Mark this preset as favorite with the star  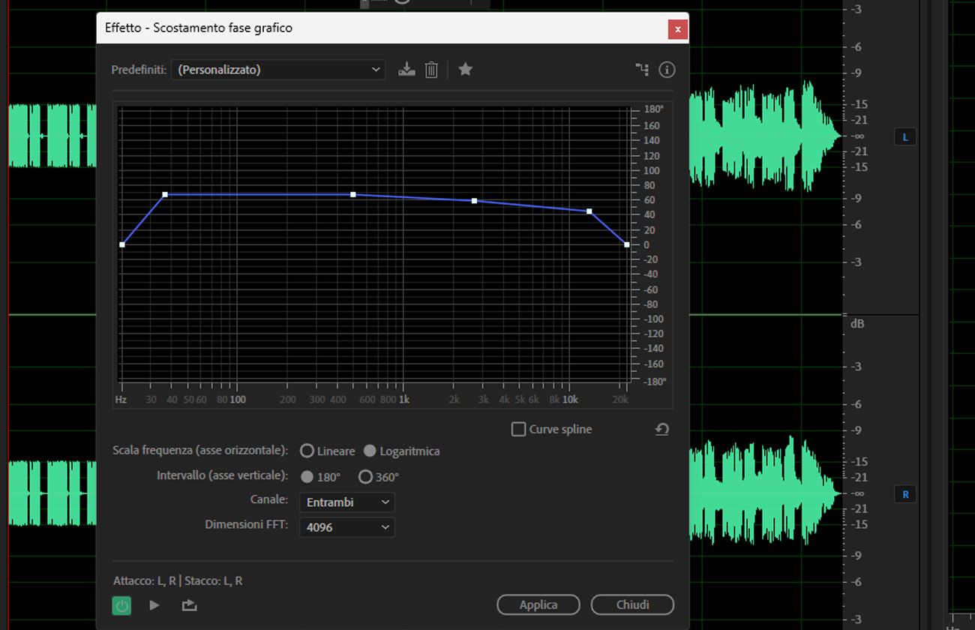pyautogui.click(x=465, y=69)
